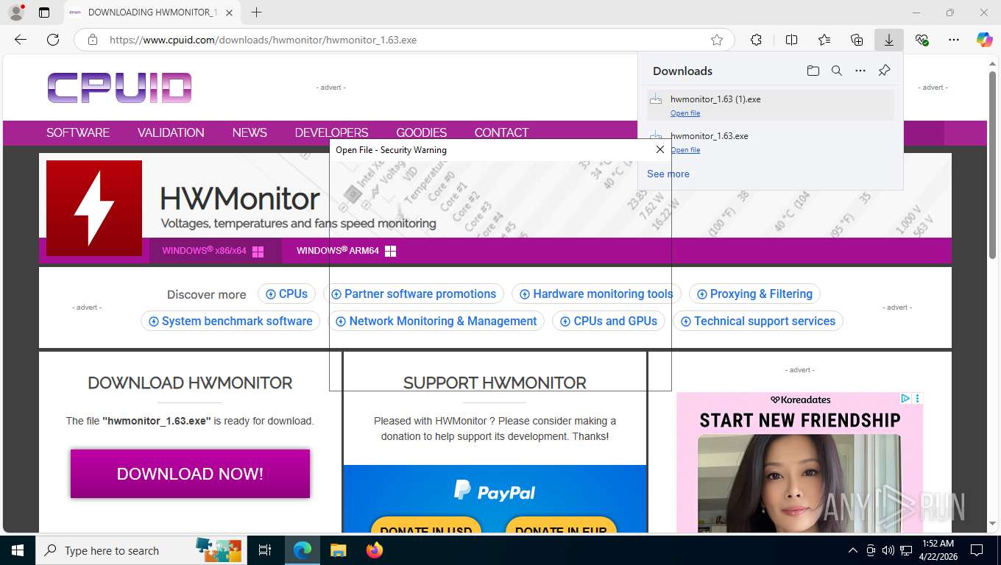This screenshot has height=565, width=1001.
Task: Favorite this page with the star icon
Action: [716, 40]
